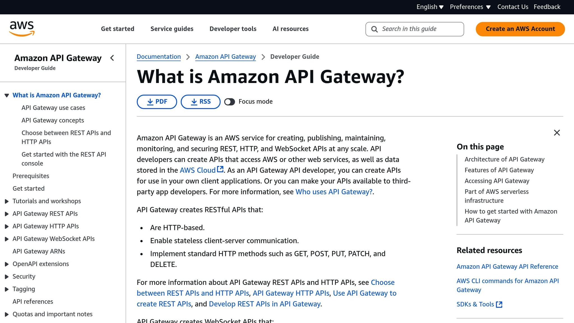Expand Quotas and important notes section
574x323 pixels.
[7, 315]
